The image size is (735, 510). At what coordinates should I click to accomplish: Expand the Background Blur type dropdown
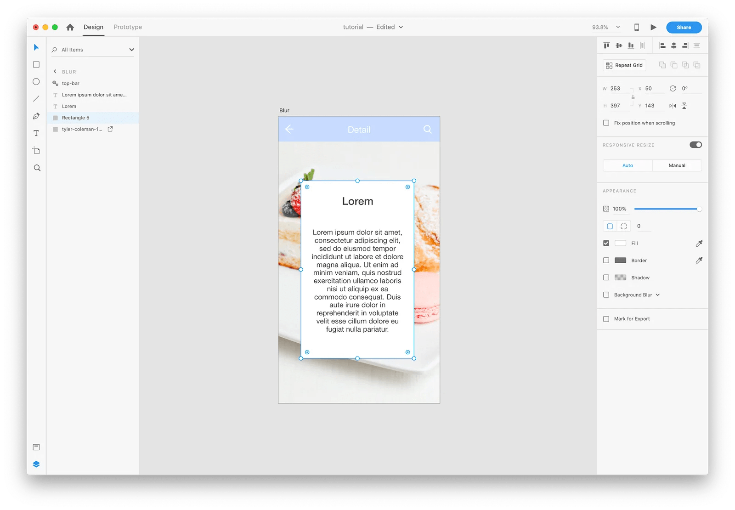658,295
